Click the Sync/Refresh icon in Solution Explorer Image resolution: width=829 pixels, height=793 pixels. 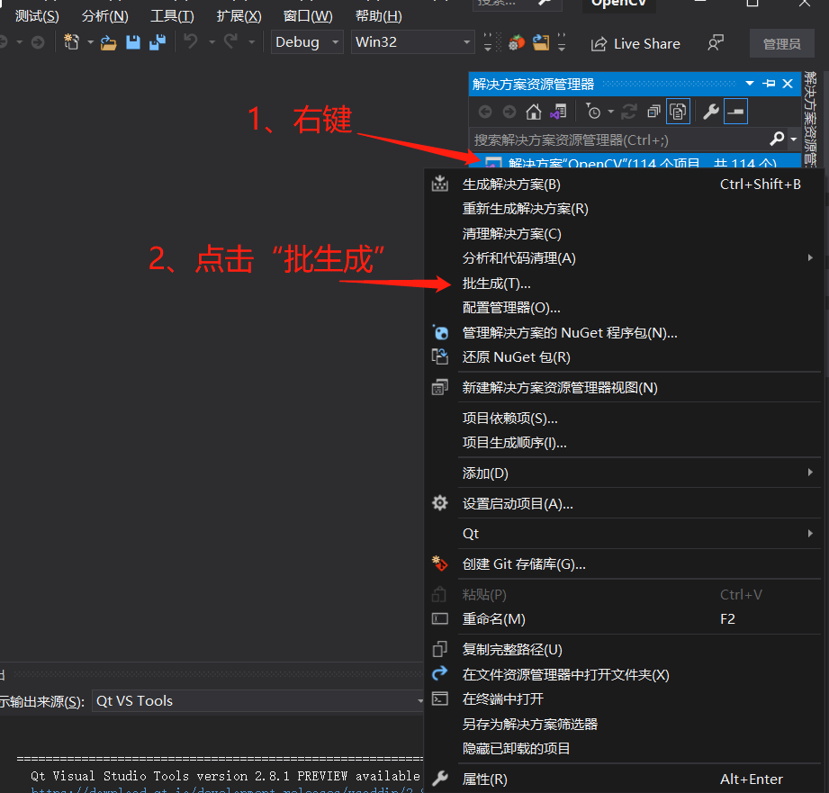tap(628, 112)
